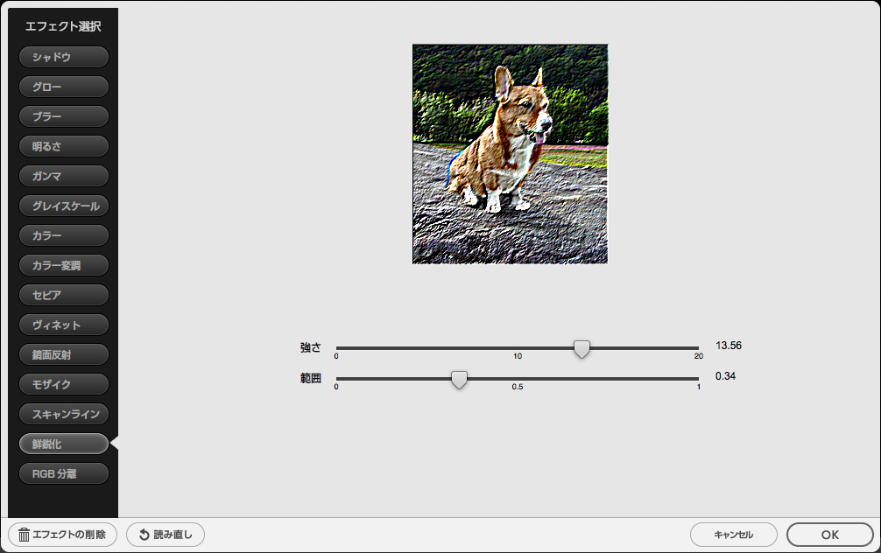Click the 強さ label
The height and width of the screenshot is (553, 881).
(x=310, y=347)
